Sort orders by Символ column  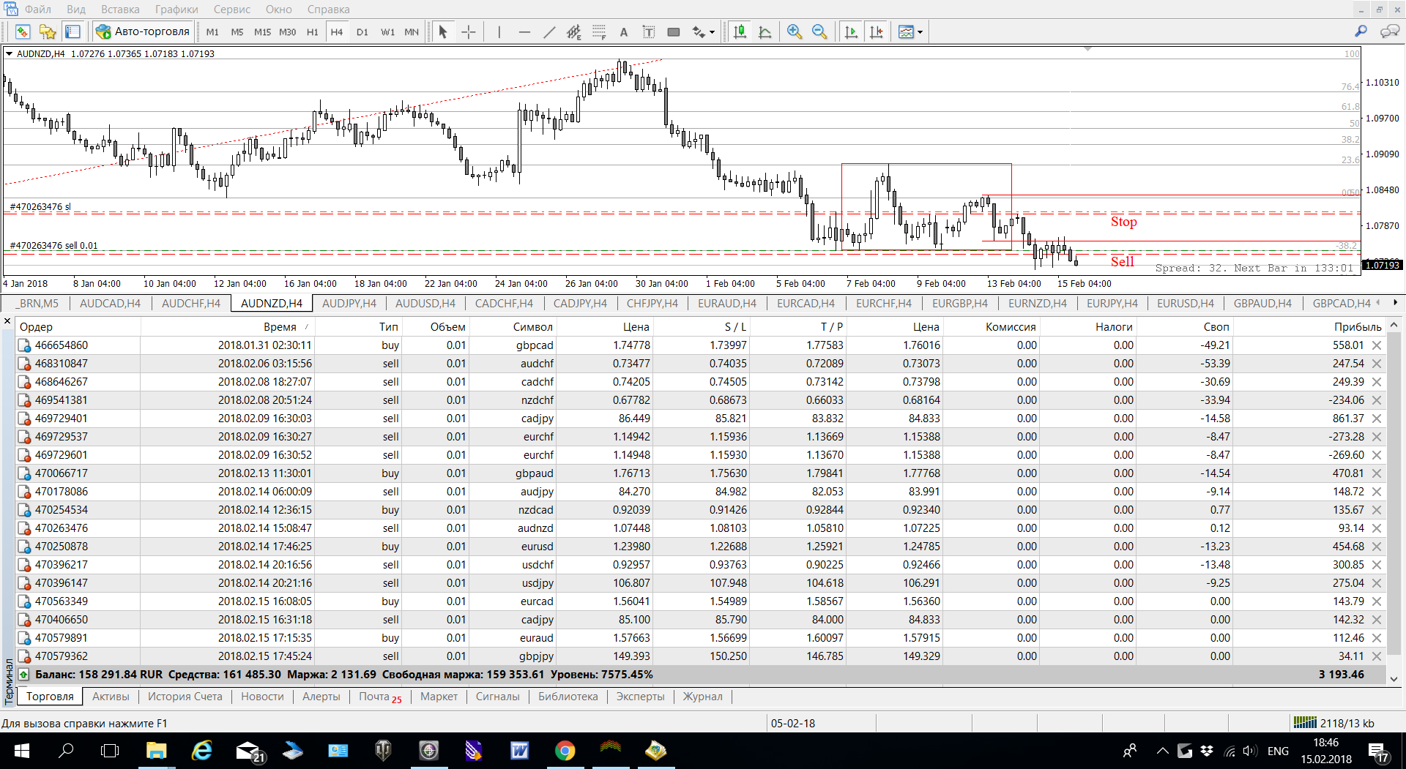coord(532,327)
